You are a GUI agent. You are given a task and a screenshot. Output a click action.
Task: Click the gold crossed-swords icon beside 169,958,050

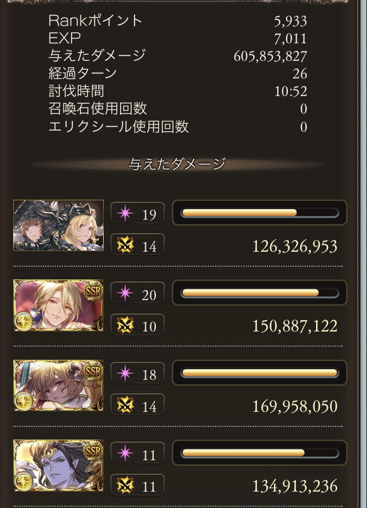tap(125, 405)
